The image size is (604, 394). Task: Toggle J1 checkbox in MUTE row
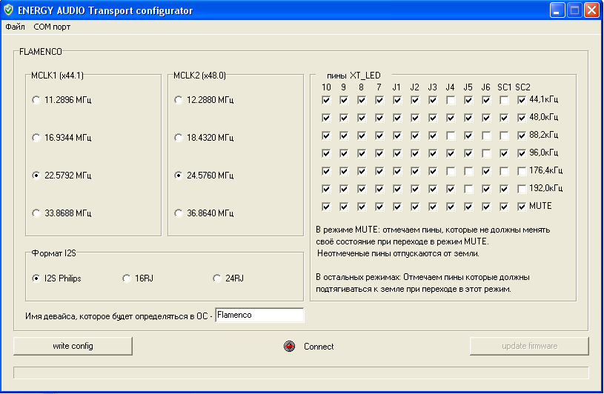pos(397,207)
